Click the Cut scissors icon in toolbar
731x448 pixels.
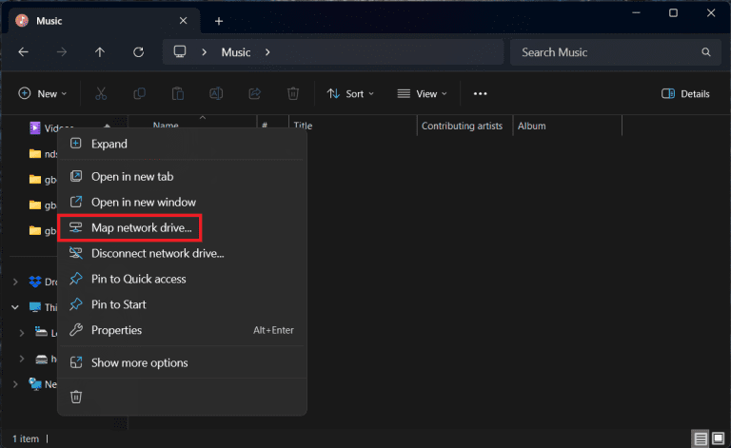pos(101,93)
